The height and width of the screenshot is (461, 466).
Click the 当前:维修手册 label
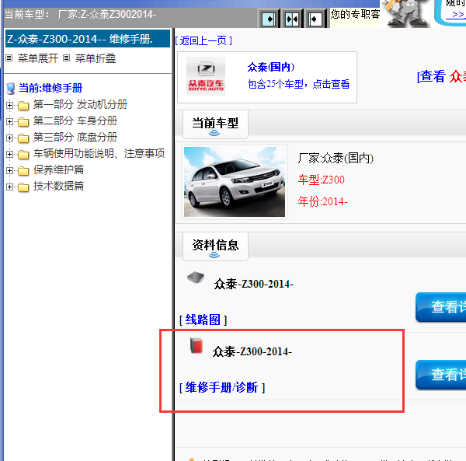pyautogui.click(x=50, y=89)
